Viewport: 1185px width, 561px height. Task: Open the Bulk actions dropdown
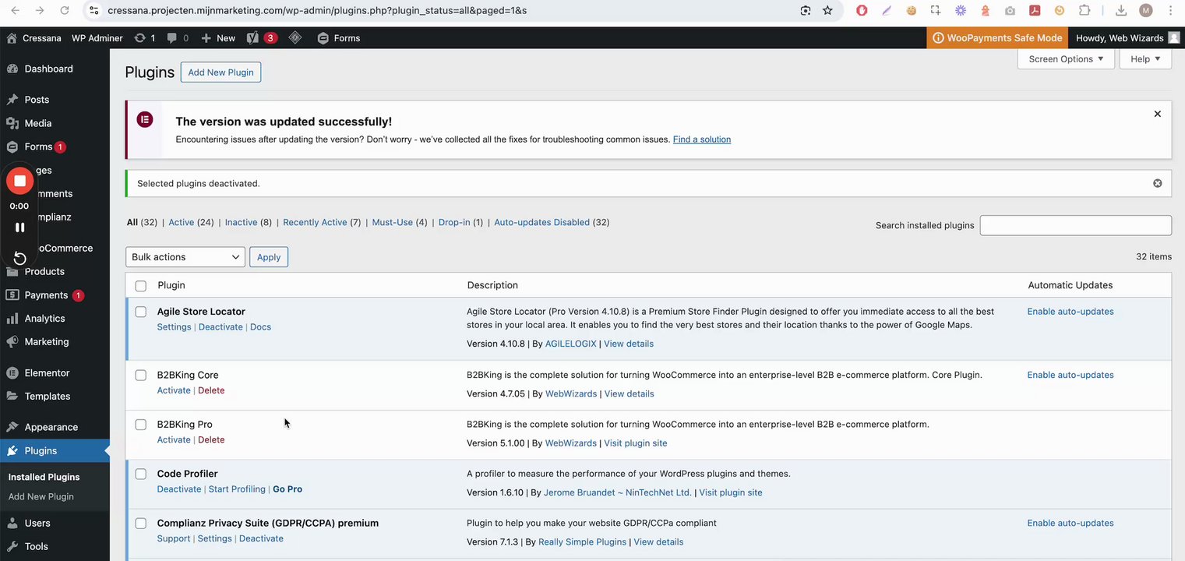pyautogui.click(x=185, y=257)
